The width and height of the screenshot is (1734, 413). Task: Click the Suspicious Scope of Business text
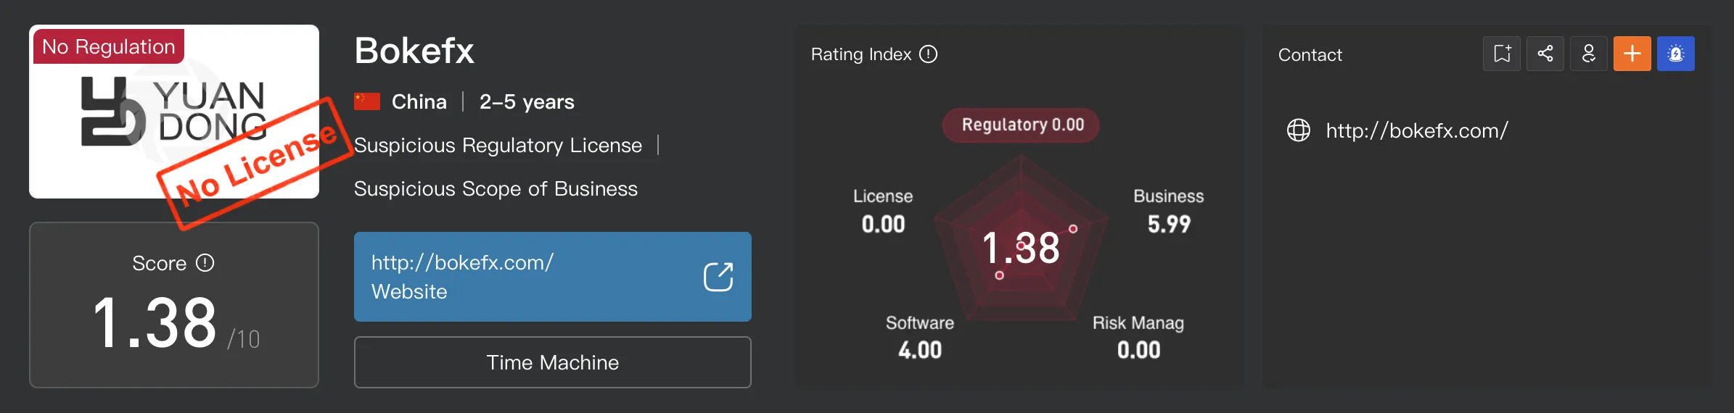pos(496,188)
